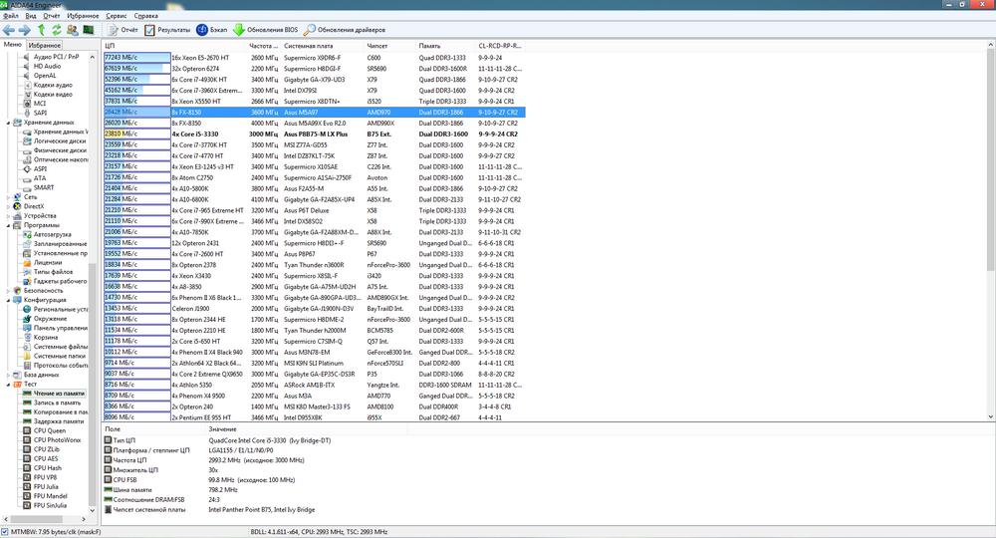The height and width of the screenshot is (538, 996).
Task: Select Автозагрузка in the tree
Action: tap(53, 234)
